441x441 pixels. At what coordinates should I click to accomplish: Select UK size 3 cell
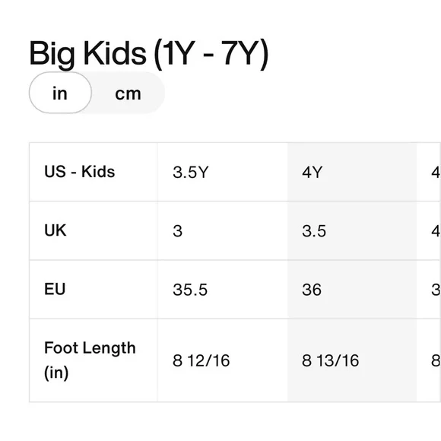(x=223, y=230)
